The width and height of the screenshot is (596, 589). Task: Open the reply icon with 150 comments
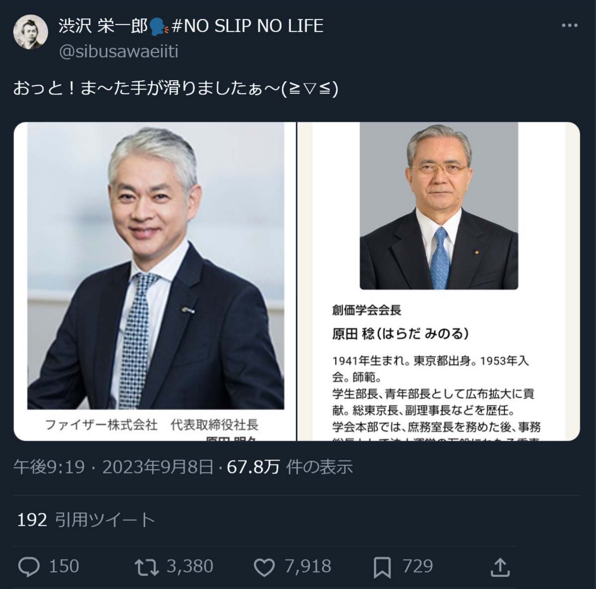tap(29, 567)
